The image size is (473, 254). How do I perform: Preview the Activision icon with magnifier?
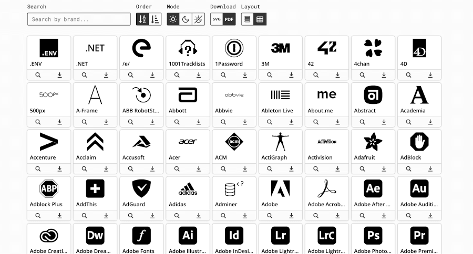[x=316, y=169]
